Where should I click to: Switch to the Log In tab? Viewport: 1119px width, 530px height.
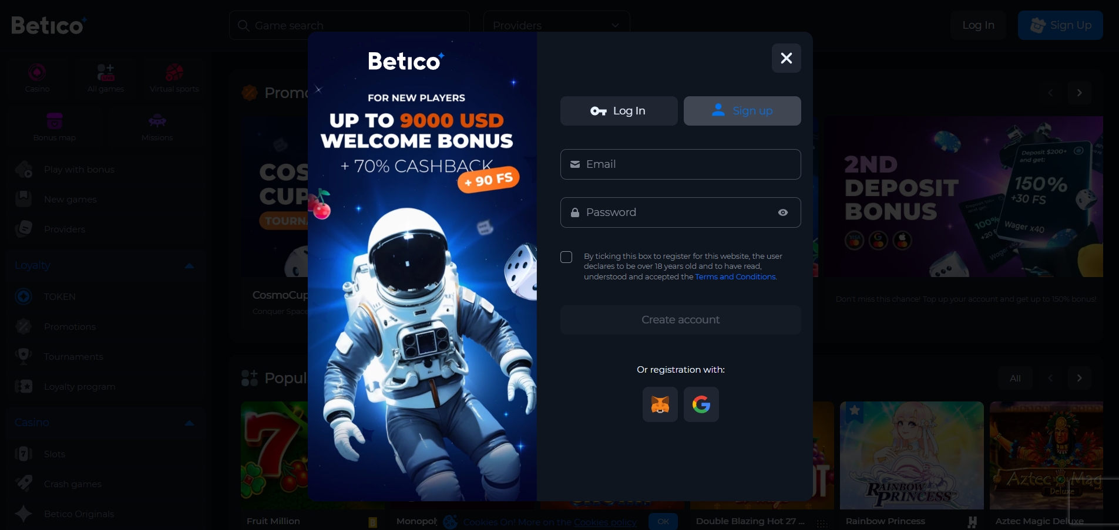pyautogui.click(x=619, y=111)
